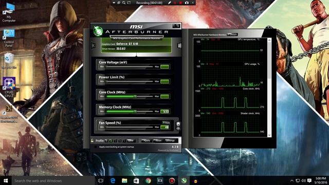Click the Core Voltage value field

pos(164,67)
